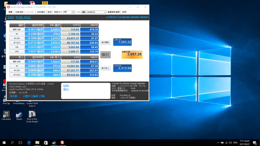The width and height of the screenshot is (260, 146).
Task: Click the large 執行 run button
Action: [105, 55]
